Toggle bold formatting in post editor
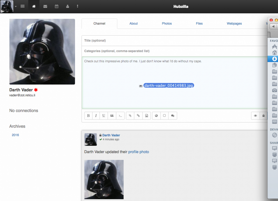The image size is (278, 201). [88, 116]
